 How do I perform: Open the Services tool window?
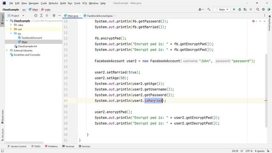pyautogui.click(x=84, y=146)
